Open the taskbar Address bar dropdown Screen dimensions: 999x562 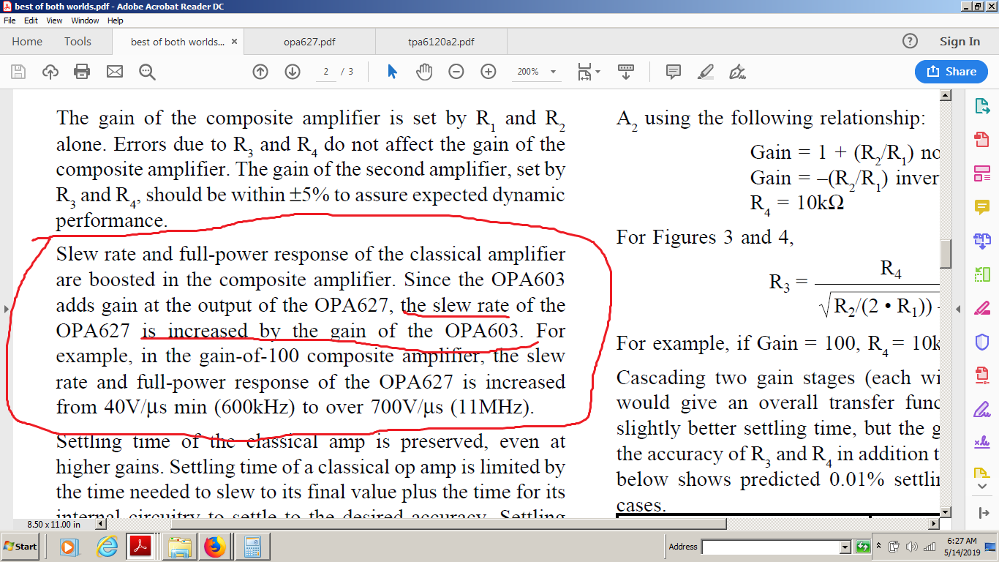click(845, 547)
